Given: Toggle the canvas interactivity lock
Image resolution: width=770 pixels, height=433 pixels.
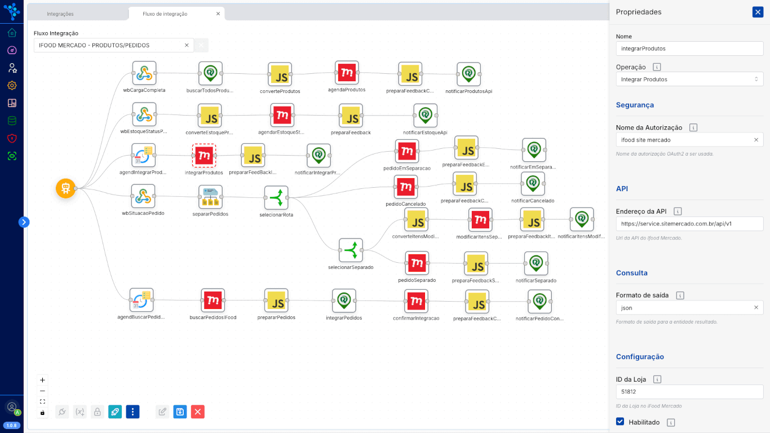Looking at the screenshot, I should click(x=42, y=413).
